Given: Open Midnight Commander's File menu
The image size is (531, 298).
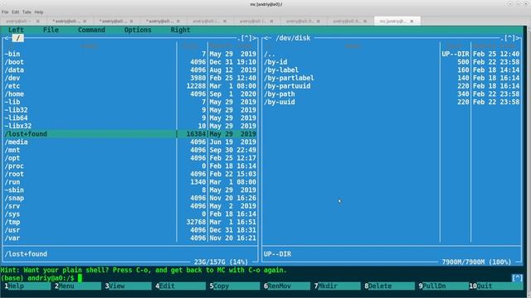Looking at the screenshot, I should (x=51, y=30).
